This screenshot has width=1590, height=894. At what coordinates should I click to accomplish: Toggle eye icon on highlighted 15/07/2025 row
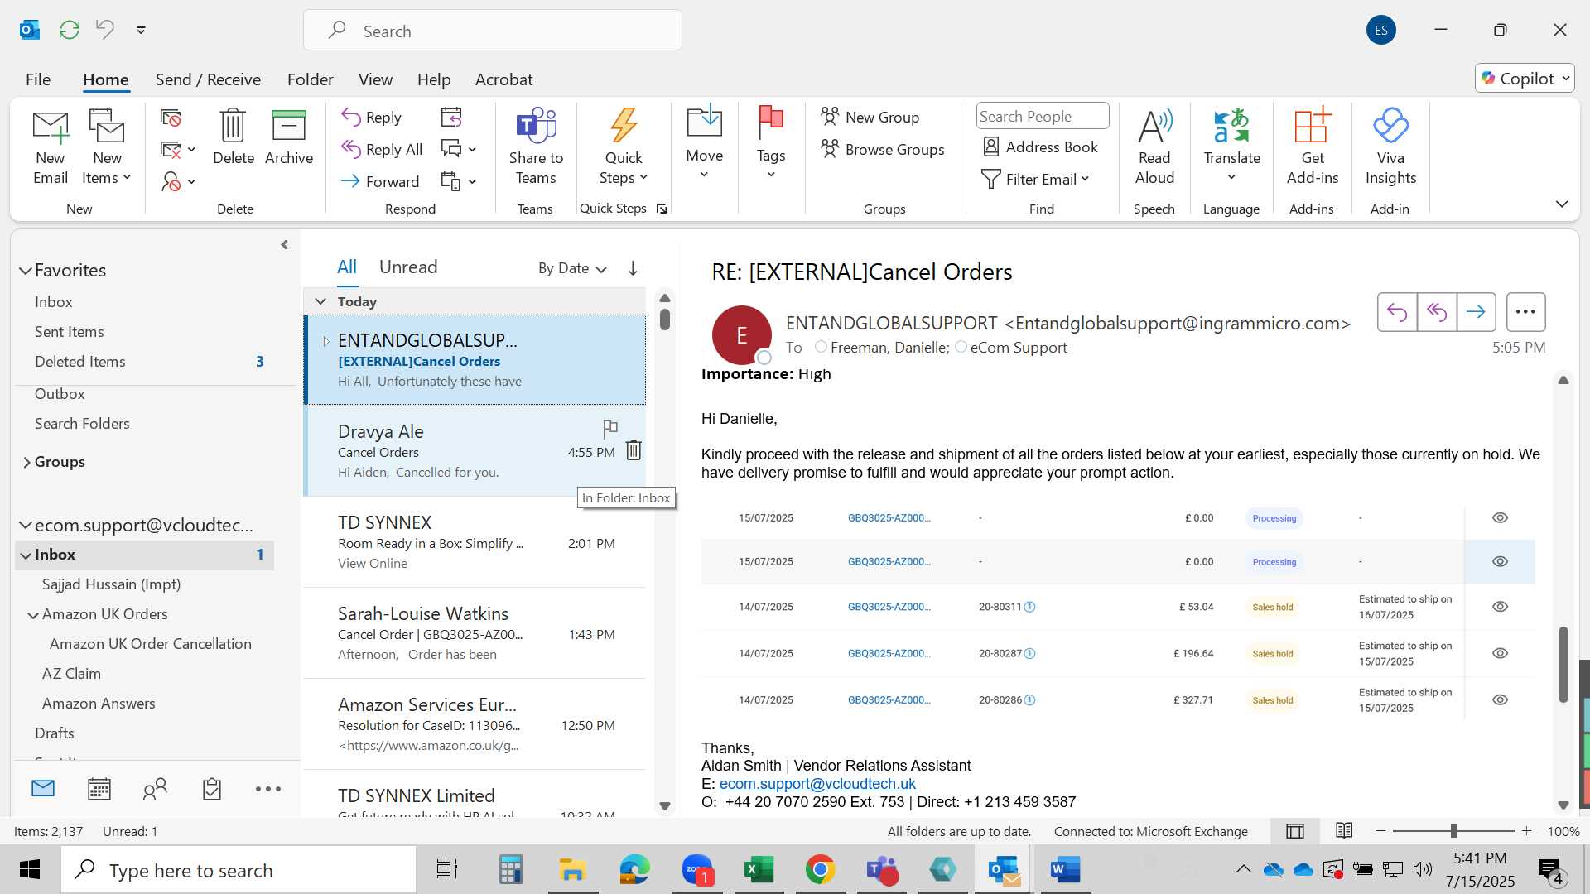pos(1500,562)
